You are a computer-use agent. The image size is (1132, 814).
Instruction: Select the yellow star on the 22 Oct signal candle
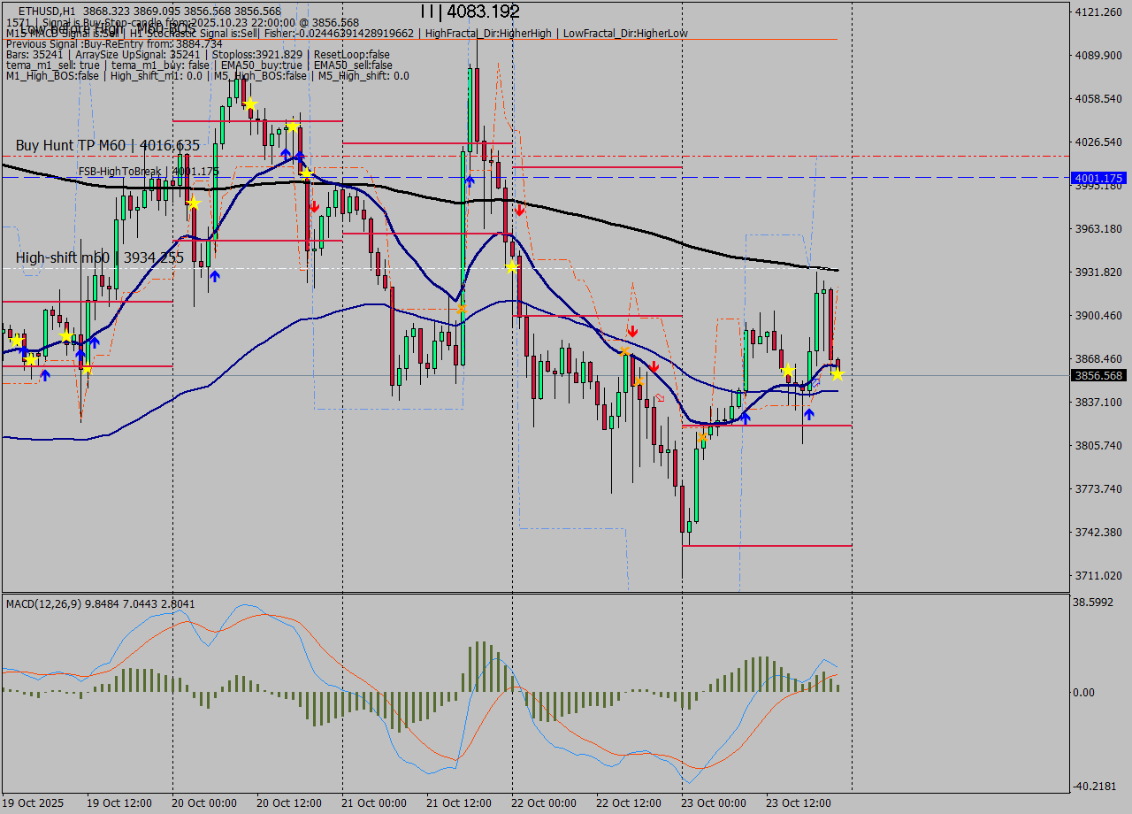tap(511, 267)
